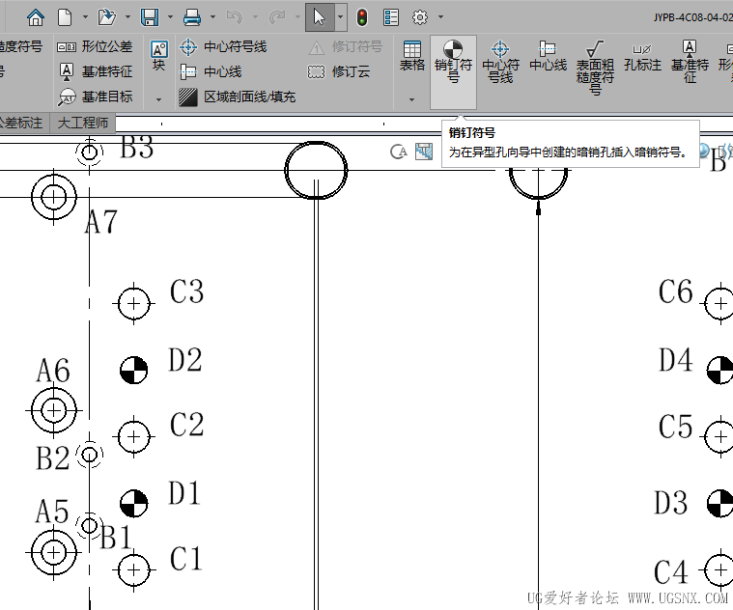Click the D3 annotation label
Viewport: 733px width, 610px height.
pos(671,503)
